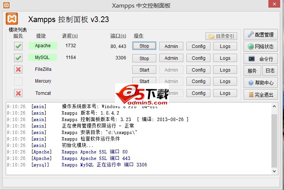This screenshot has height=190, width=284.
Task: Open Admin for MySQL
Action: (x=171, y=58)
